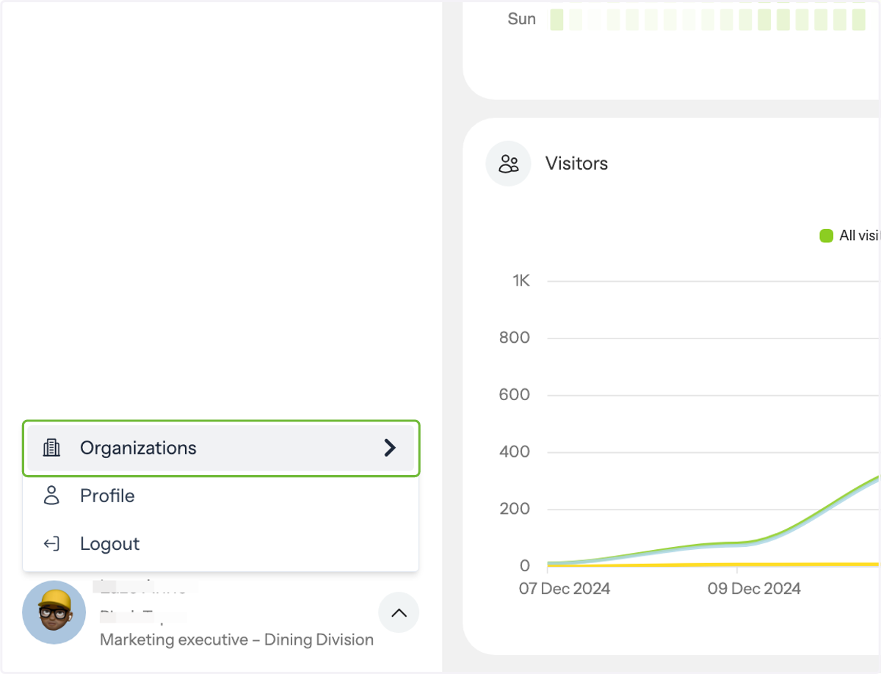Click the Sun row label in heatmap

coord(522,19)
